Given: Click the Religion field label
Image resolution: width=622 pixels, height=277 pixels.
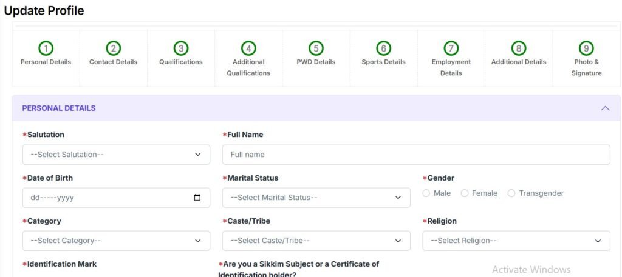Looking at the screenshot, I should [440, 221].
